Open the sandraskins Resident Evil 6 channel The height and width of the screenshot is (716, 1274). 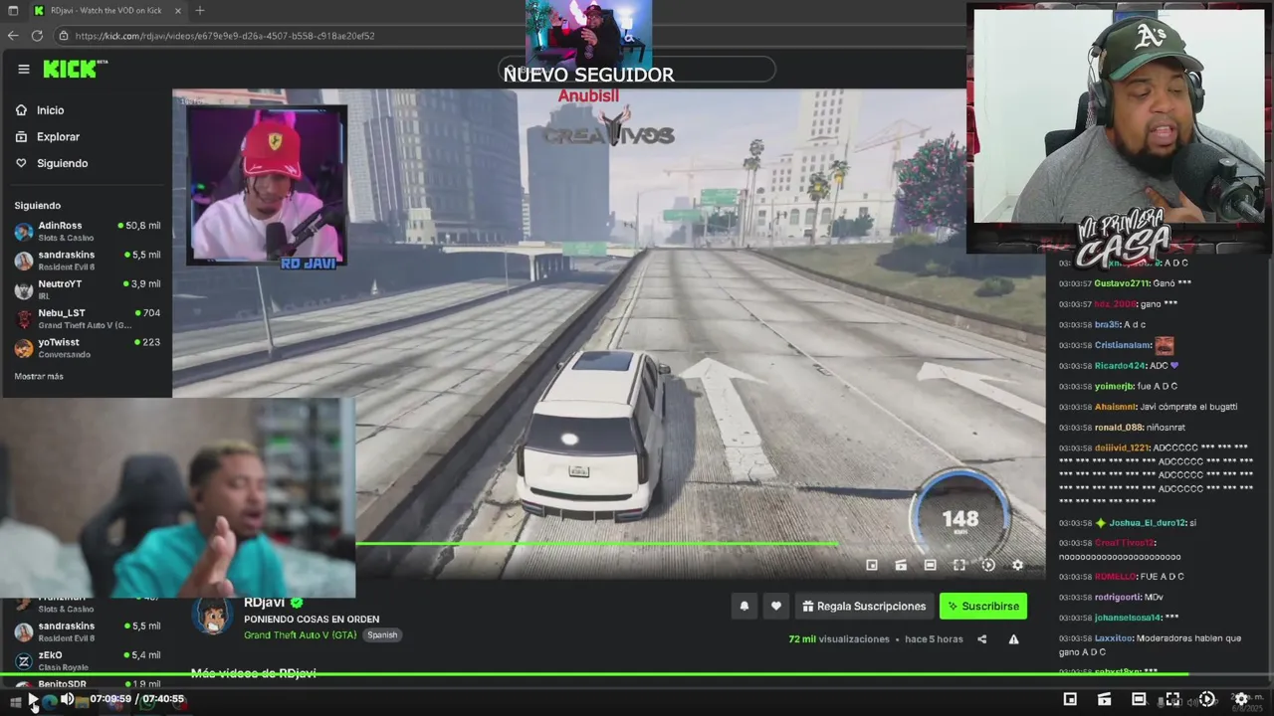coord(87,260)
